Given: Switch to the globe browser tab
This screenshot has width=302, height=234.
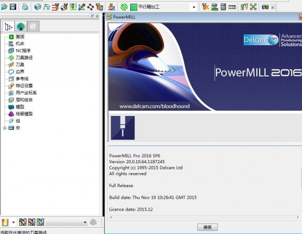Looking at the screenshot, I should 21,27.
